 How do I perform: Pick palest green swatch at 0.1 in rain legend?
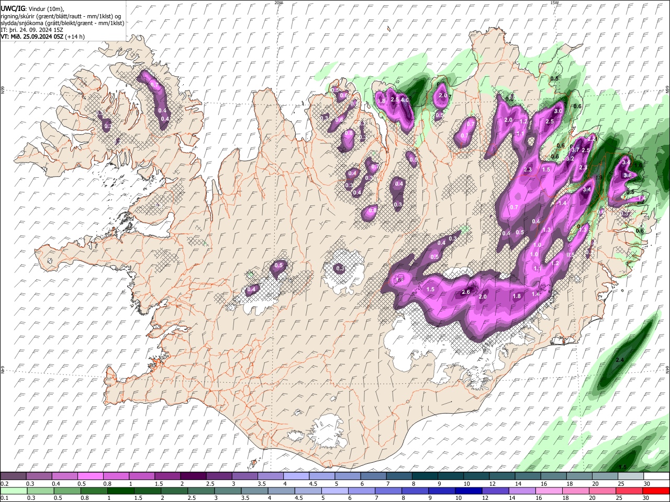click(14, 490)
